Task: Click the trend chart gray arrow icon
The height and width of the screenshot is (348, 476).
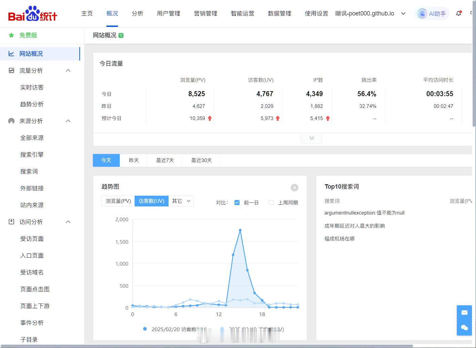Action: pyautogui.click(x=294, y=188)
